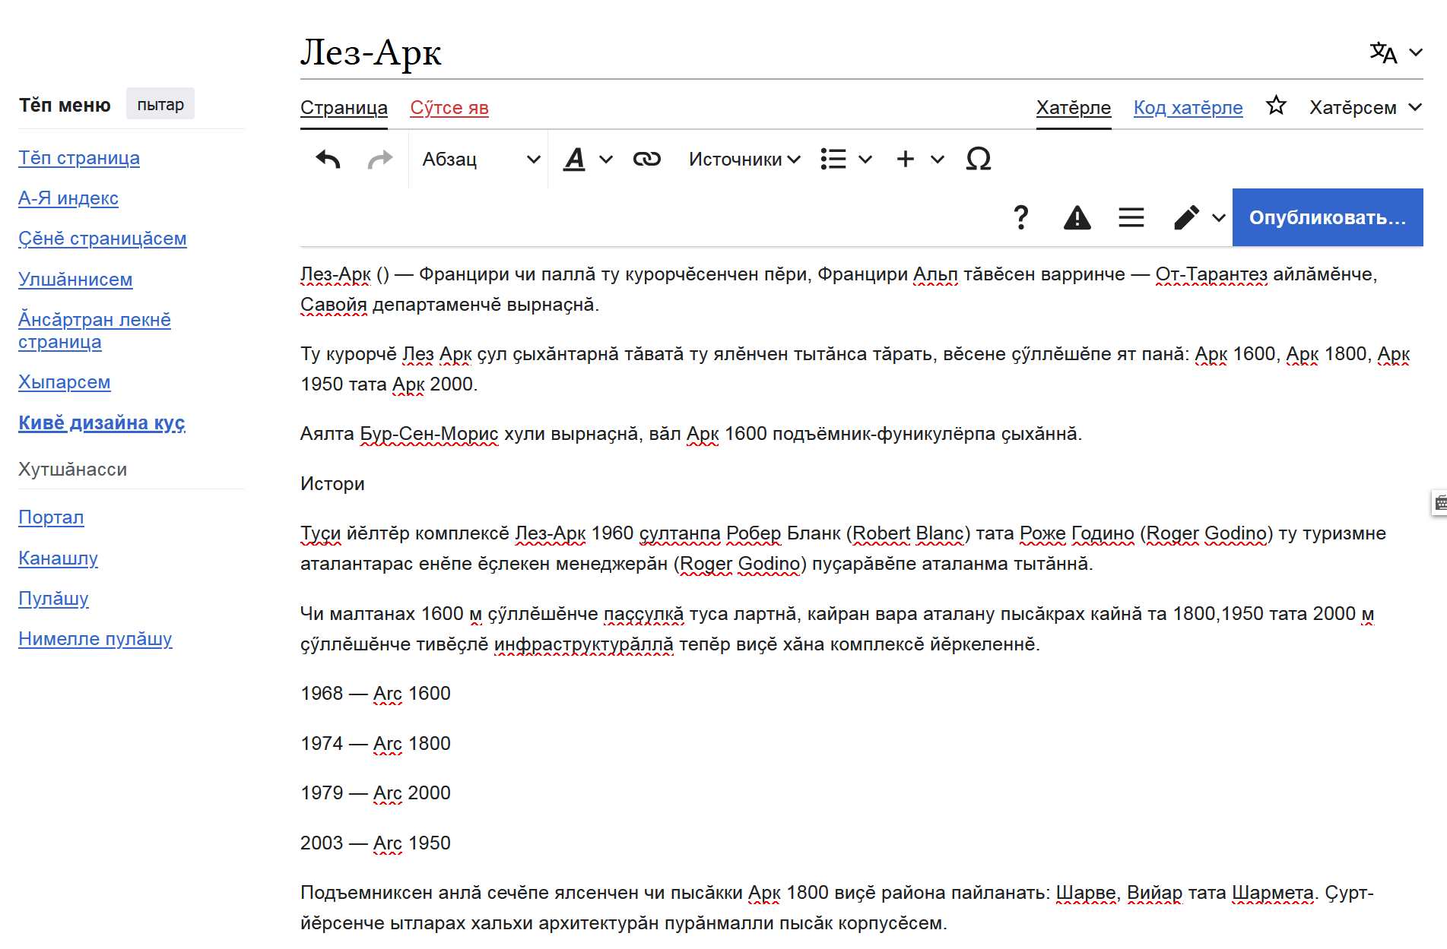Click the undo arrow icon
The height and width of the screenshot is (949, 1447).
[x=328, y=160]
